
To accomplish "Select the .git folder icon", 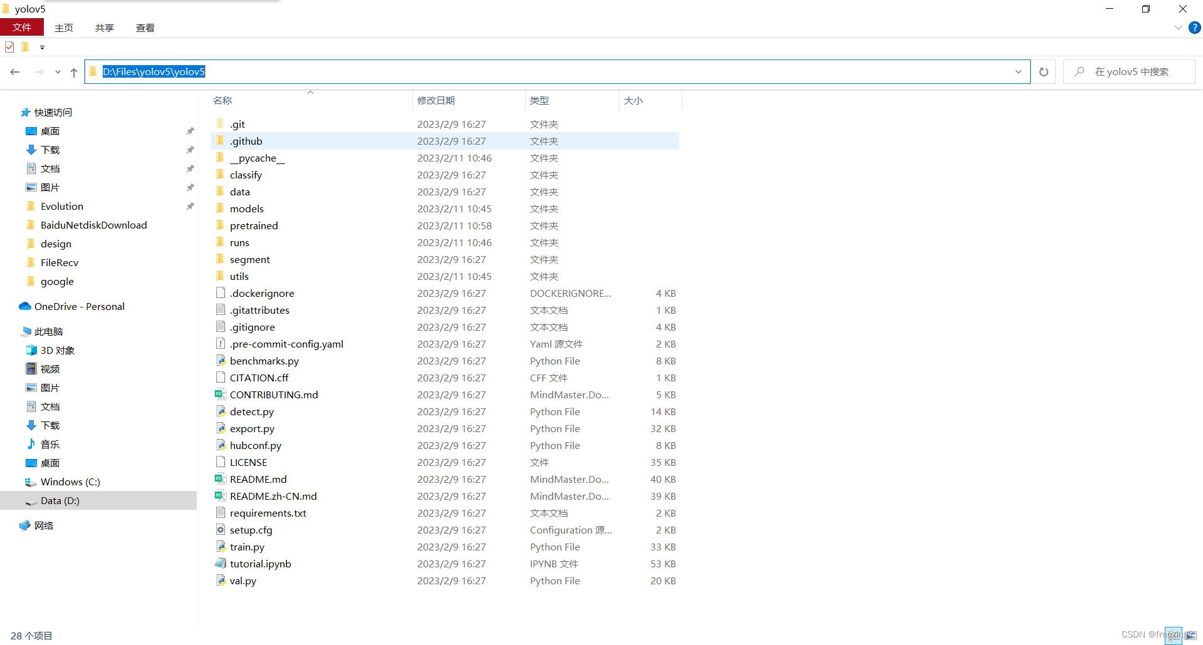I will coord(220,124).
